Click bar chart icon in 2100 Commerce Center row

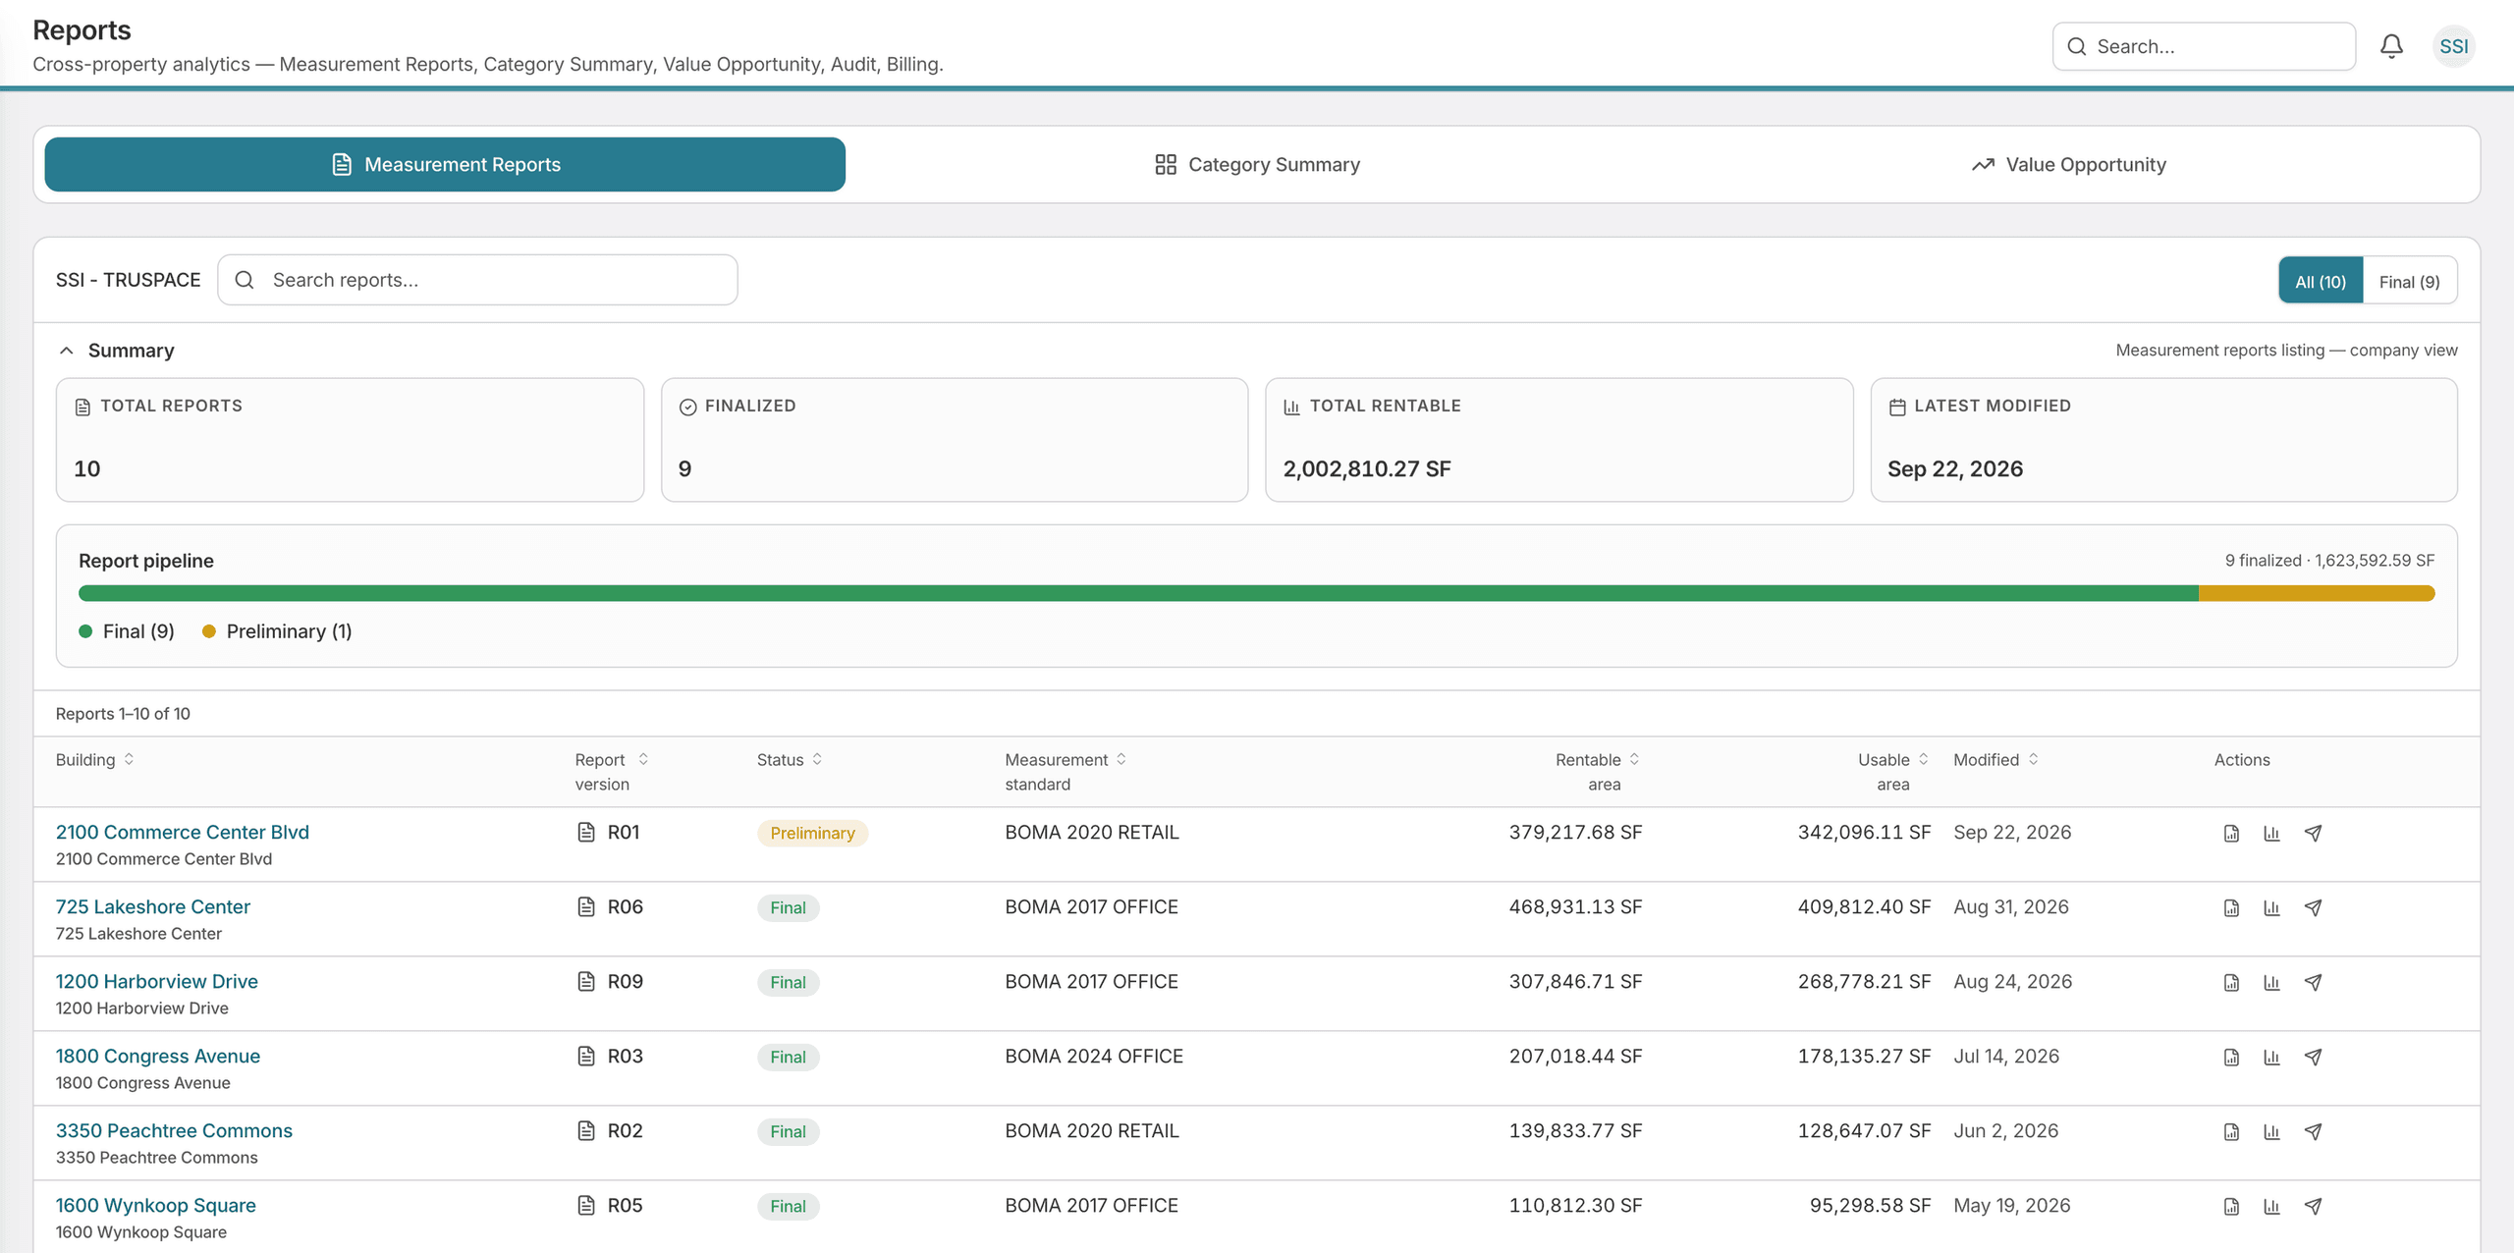click(2271, 833)
